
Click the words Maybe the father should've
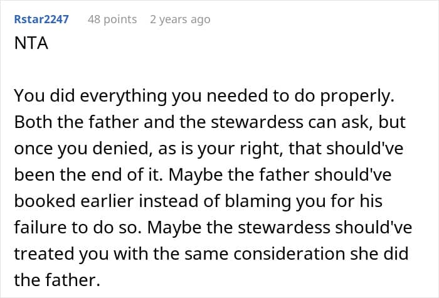pos(280,175)
